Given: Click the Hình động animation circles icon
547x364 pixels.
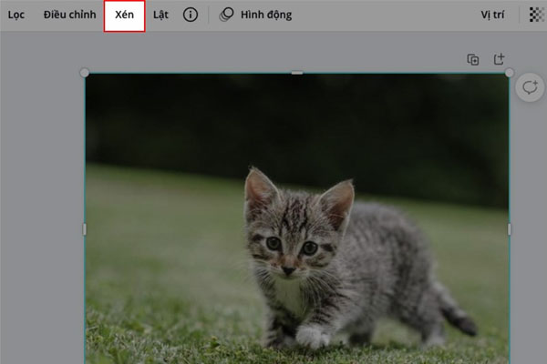Looking at the screenshot, I should pyautogui.click(x=227, y=15).
